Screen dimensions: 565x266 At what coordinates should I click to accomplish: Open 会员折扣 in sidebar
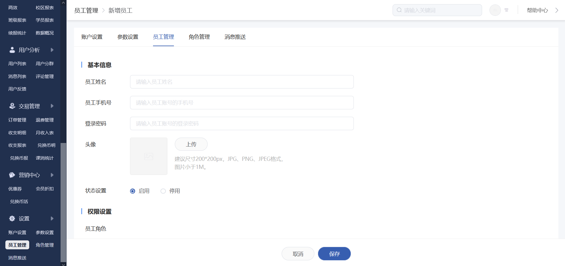[x=45, y=189]
